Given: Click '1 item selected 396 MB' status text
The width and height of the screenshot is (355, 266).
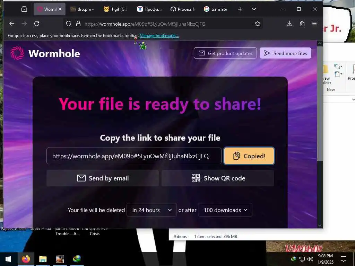Looking at the screenshot, I should tap(216, 236).
